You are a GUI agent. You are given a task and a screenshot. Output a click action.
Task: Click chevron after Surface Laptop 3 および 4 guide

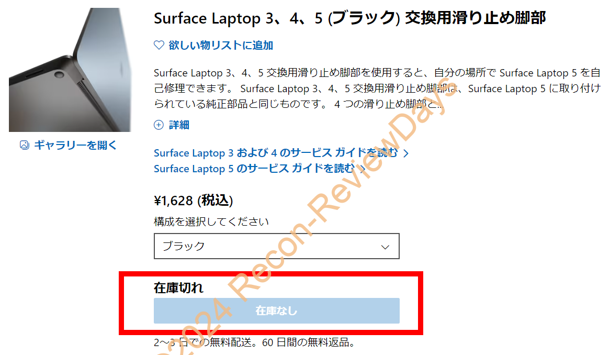(405, 153)
